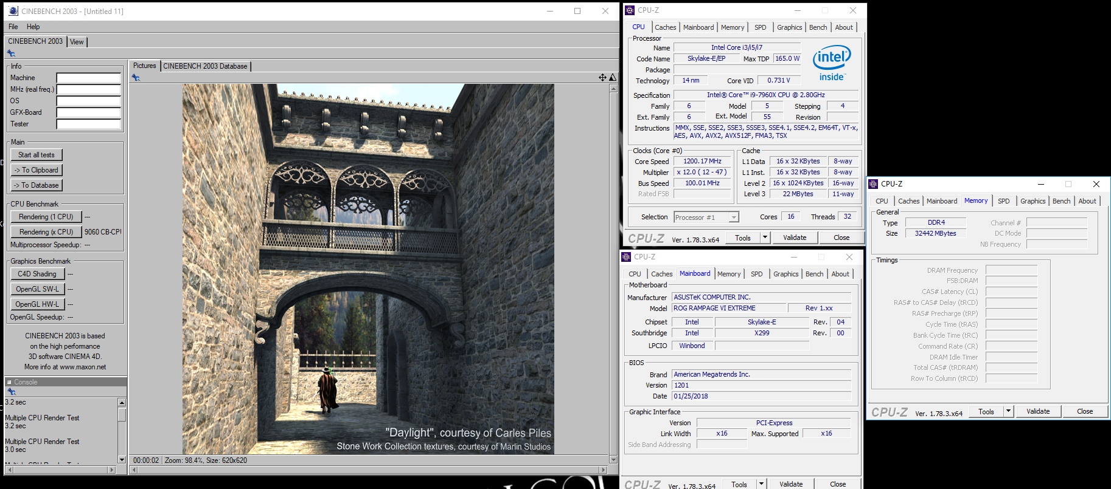Open About tab in CPU-Z Memory window
The width and height of the screenshot is (1111, 489).
click(1087, 201)
